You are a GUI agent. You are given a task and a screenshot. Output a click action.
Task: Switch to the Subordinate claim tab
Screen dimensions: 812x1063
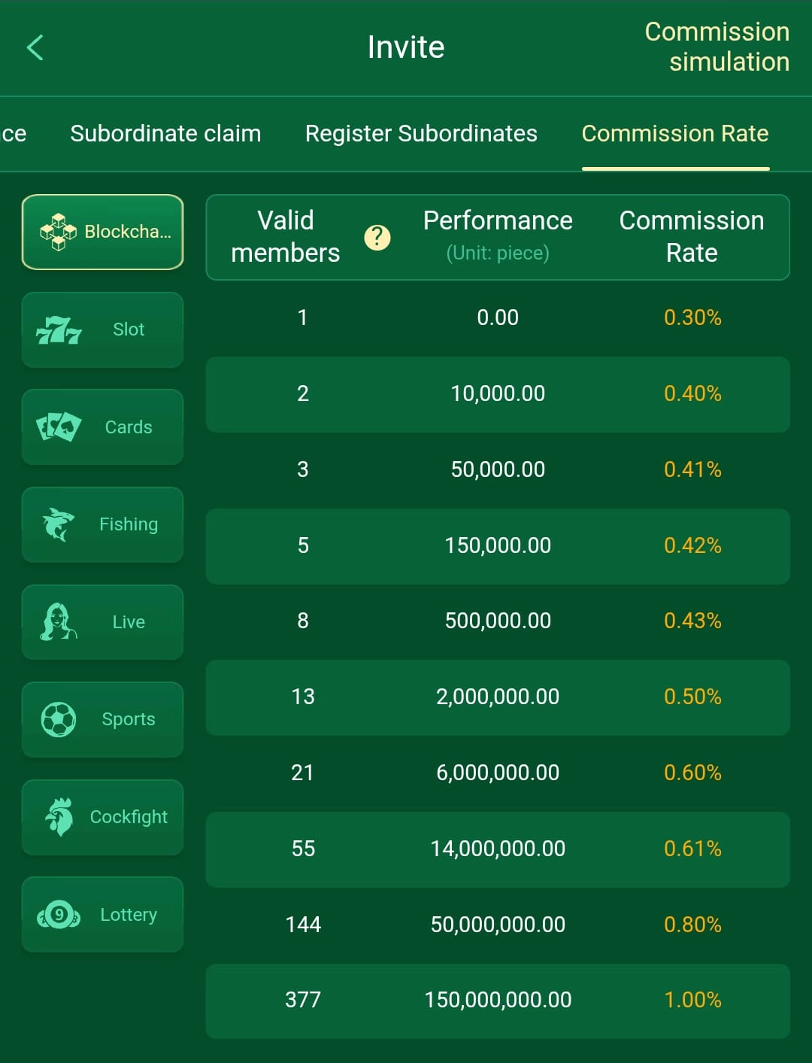point(165,134)
